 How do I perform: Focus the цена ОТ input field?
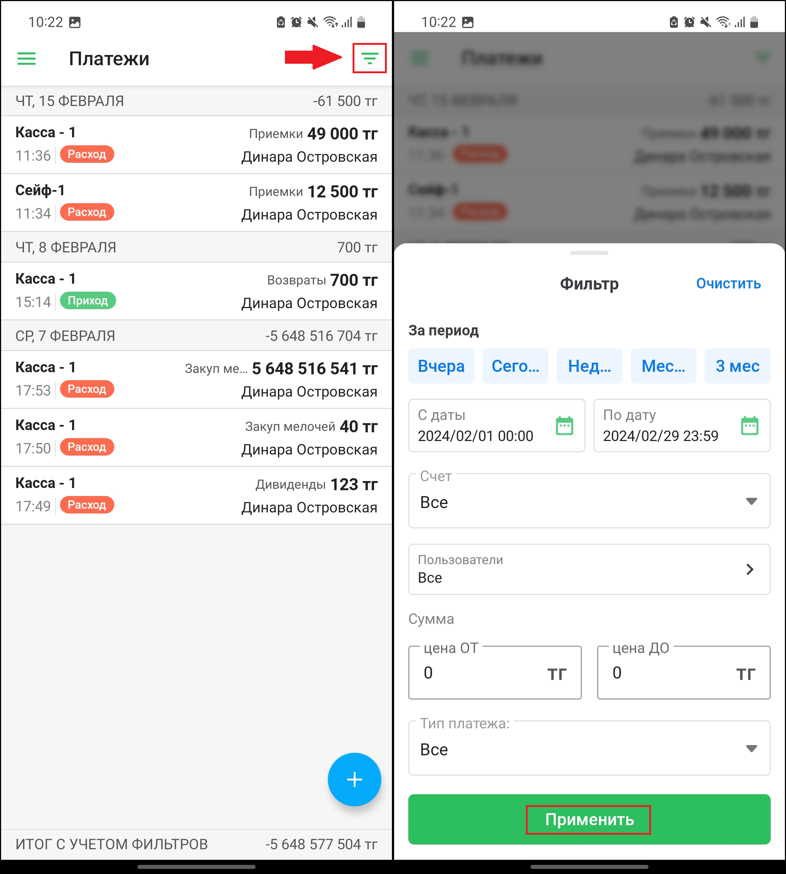pos(495,673)
